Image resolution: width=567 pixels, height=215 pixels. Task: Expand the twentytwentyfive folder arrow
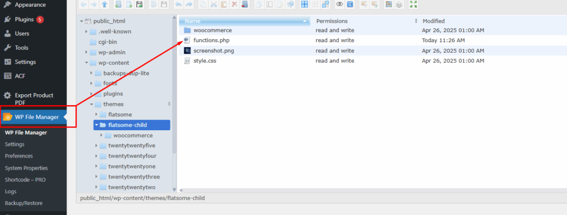coord(96,146)
